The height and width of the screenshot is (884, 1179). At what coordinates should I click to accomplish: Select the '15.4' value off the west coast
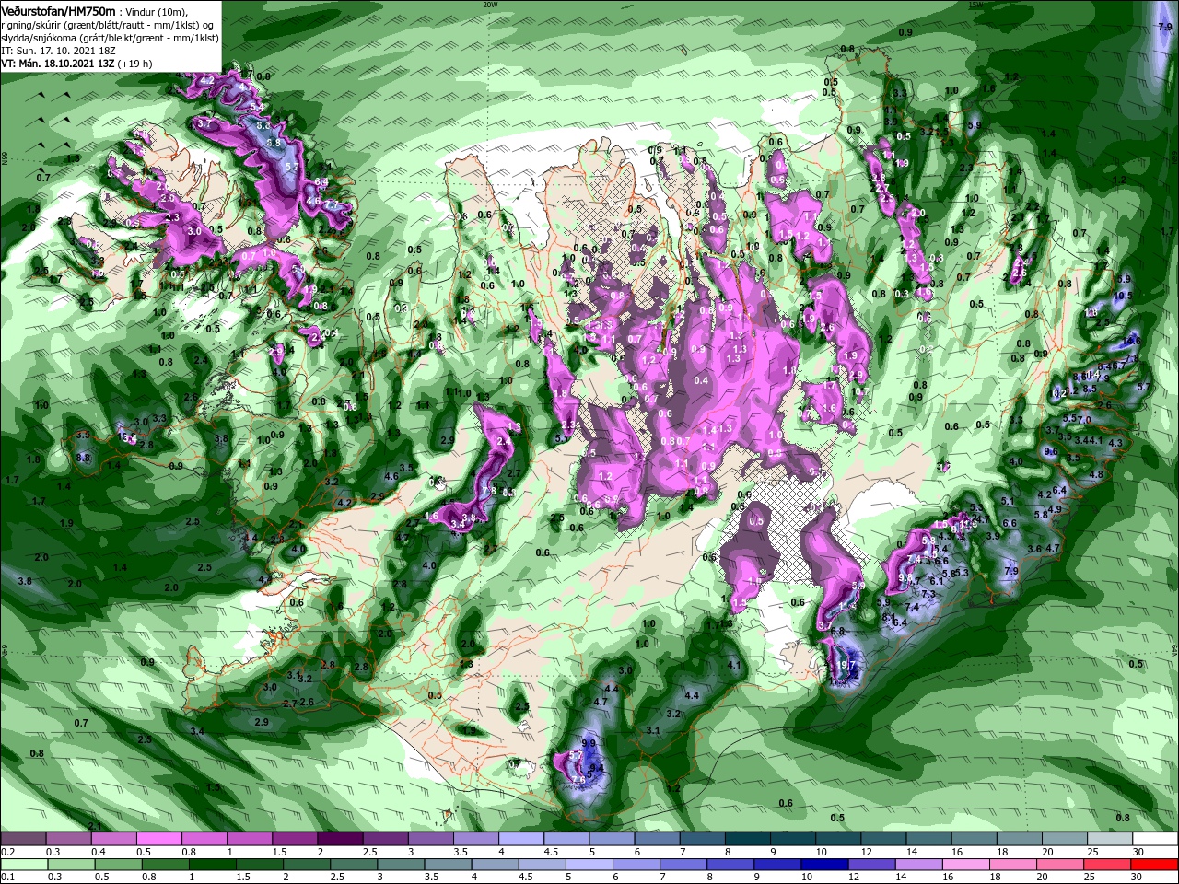pos(126,438)
